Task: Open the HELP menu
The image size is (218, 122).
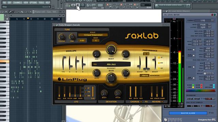Action: pos(48,2)
